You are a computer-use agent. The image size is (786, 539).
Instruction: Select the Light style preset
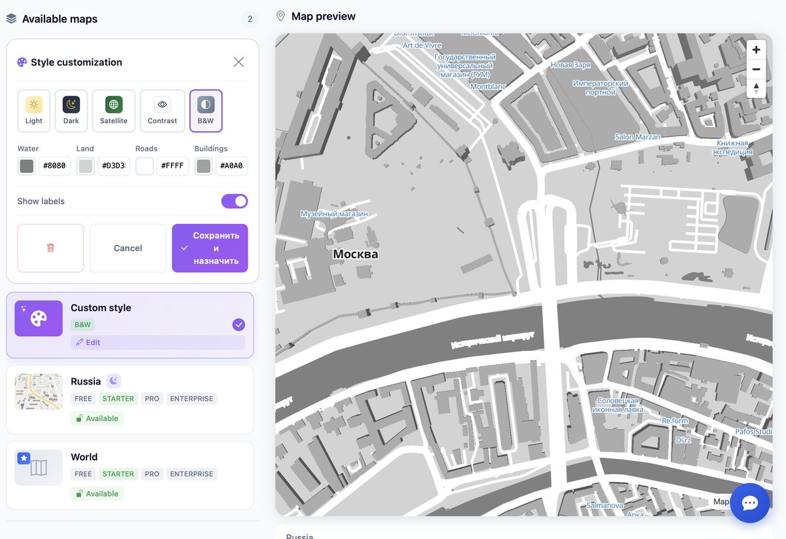pyautogui.click(x=34, y=111)
